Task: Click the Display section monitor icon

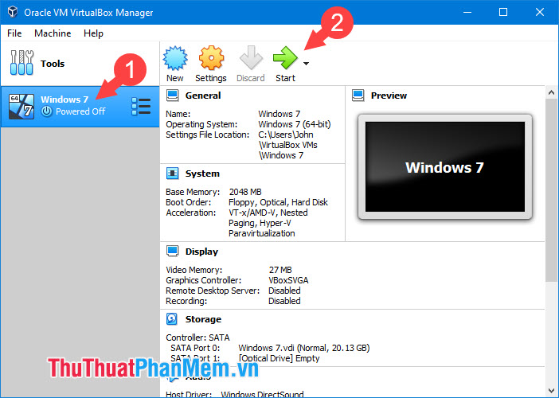Action: pyautogui.click(x=173, y=252)
